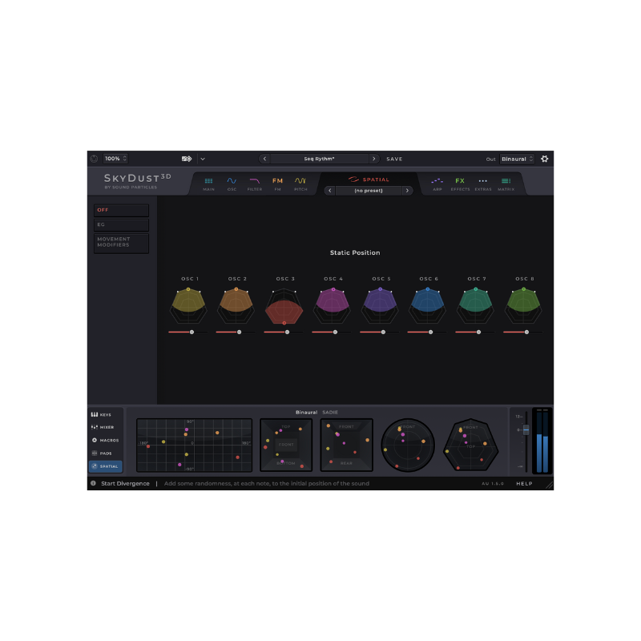Expand the randomize options chevron
The image size is (641, 641).
point(203,159)
